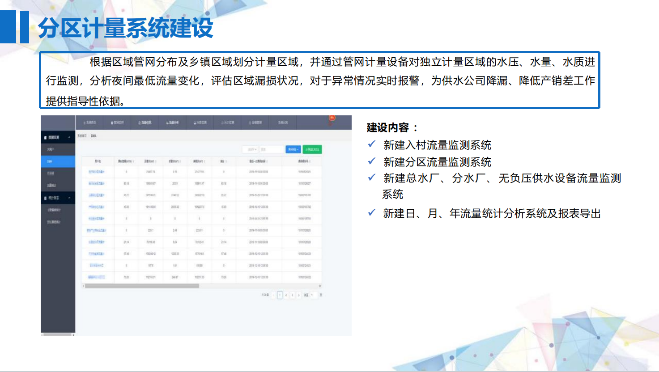The height and width of the screenshot is (372, 659).
Task: Click the red notification badge icon
Action: coord(332,118)
